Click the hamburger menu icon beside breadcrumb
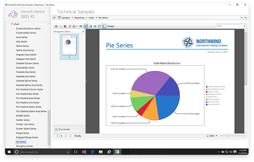Viewport: 254px width, 162px height. coord(54,18)
